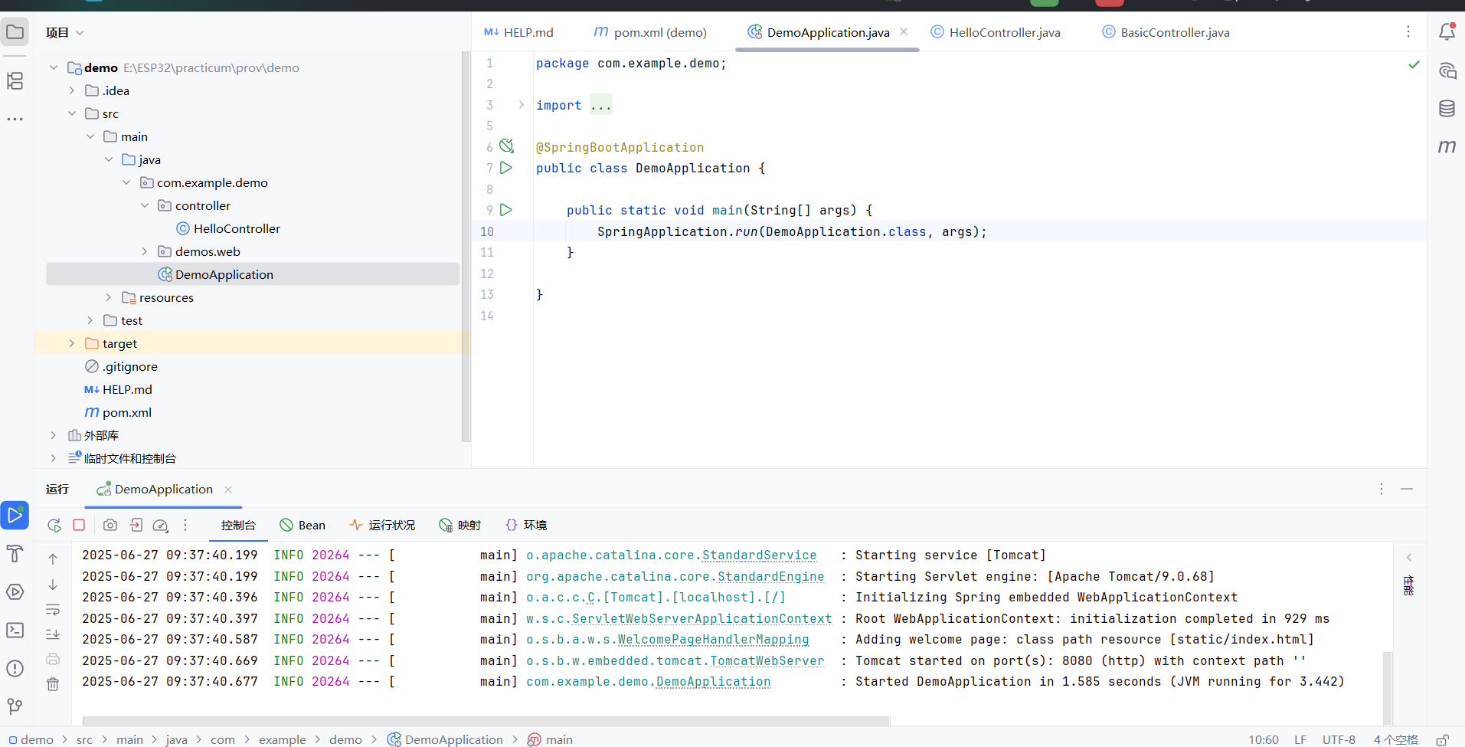Expand the demos.web package
Viewport: 1465px width, 747px height.
[145, 251]
